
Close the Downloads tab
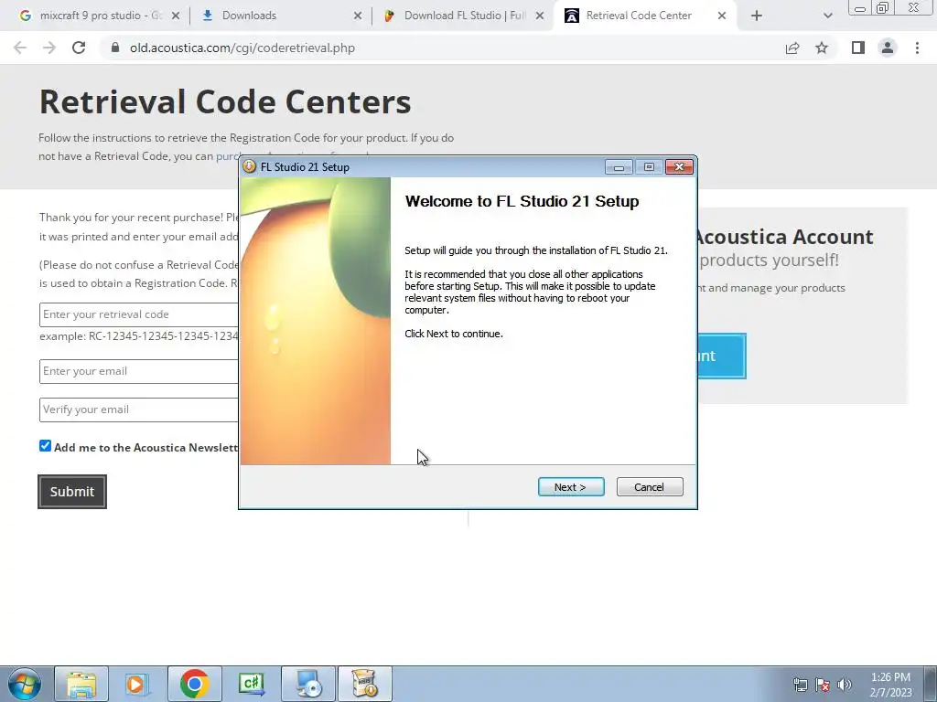click(358, 16)
